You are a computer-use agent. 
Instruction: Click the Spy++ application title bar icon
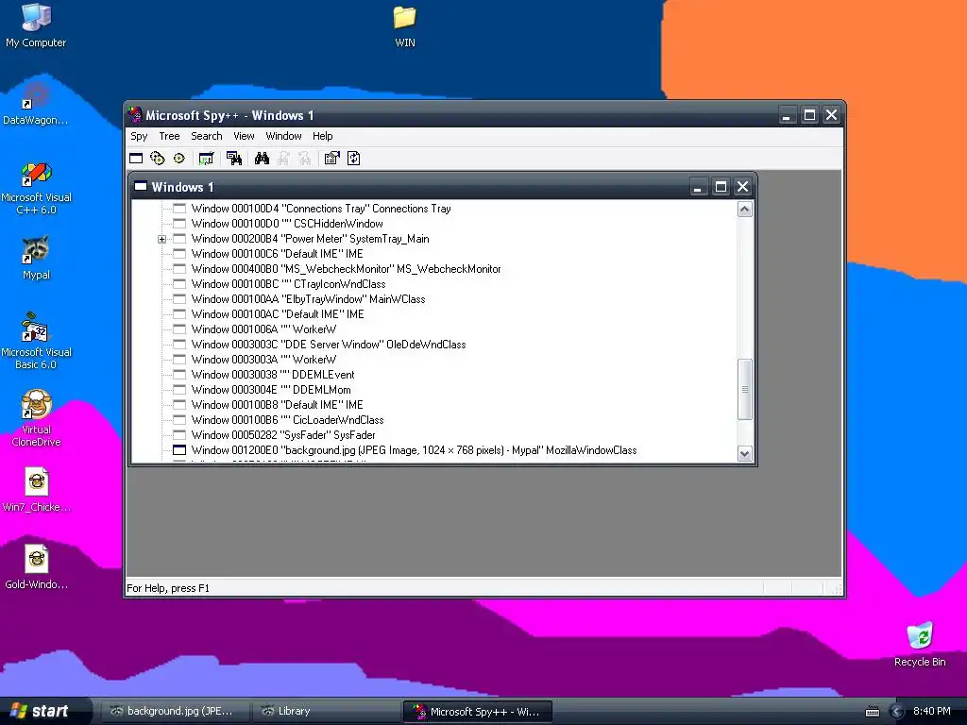tap(135, 114)
